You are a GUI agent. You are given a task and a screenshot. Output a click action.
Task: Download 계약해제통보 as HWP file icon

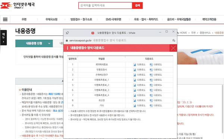pos(134,64)
